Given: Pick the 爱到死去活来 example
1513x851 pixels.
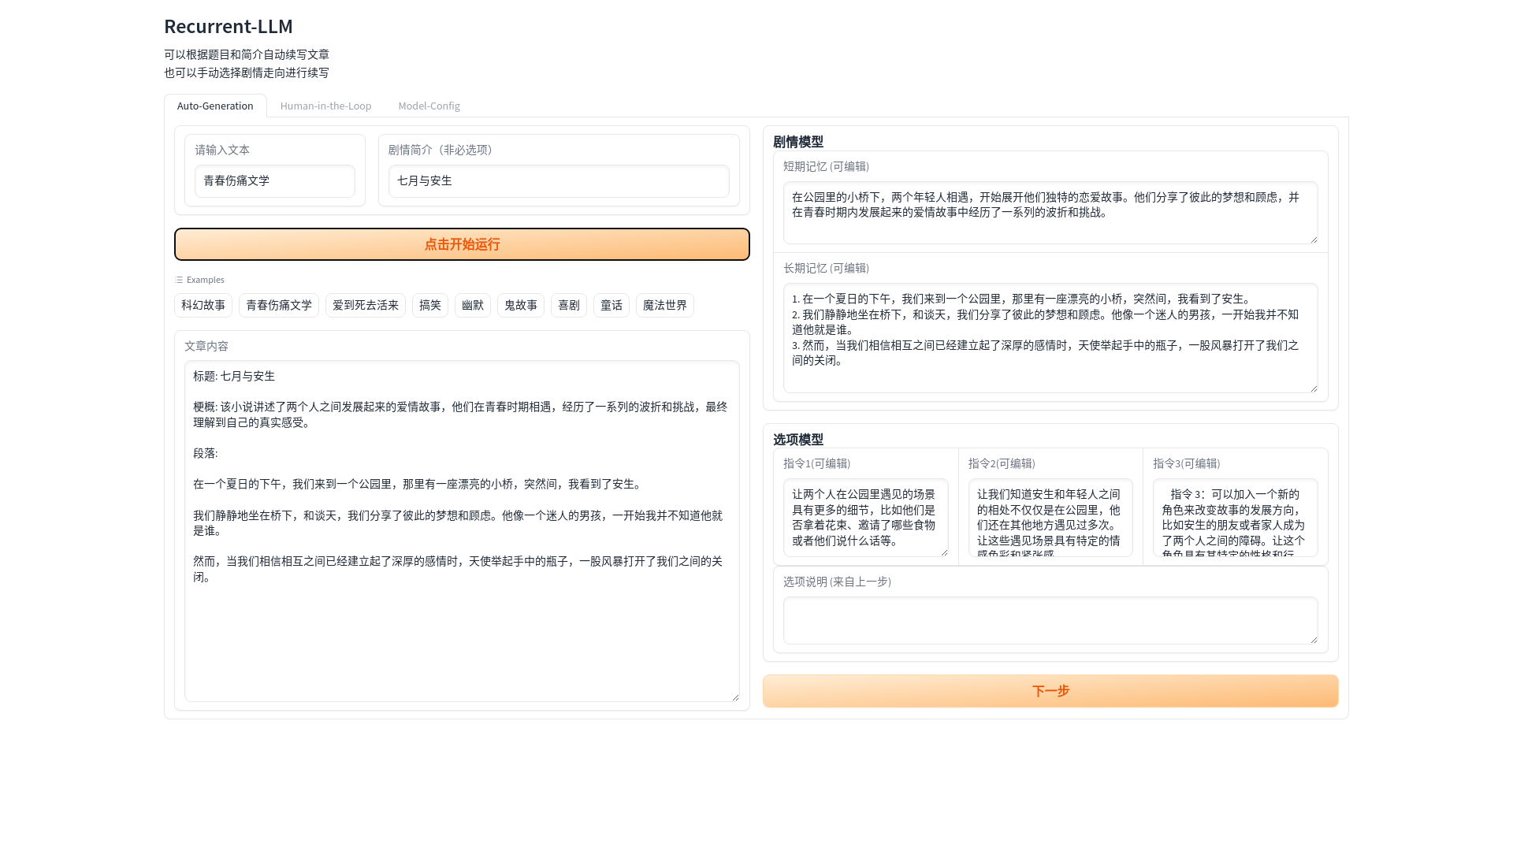Looking at the screenshot, I should (x=366, y=305).
